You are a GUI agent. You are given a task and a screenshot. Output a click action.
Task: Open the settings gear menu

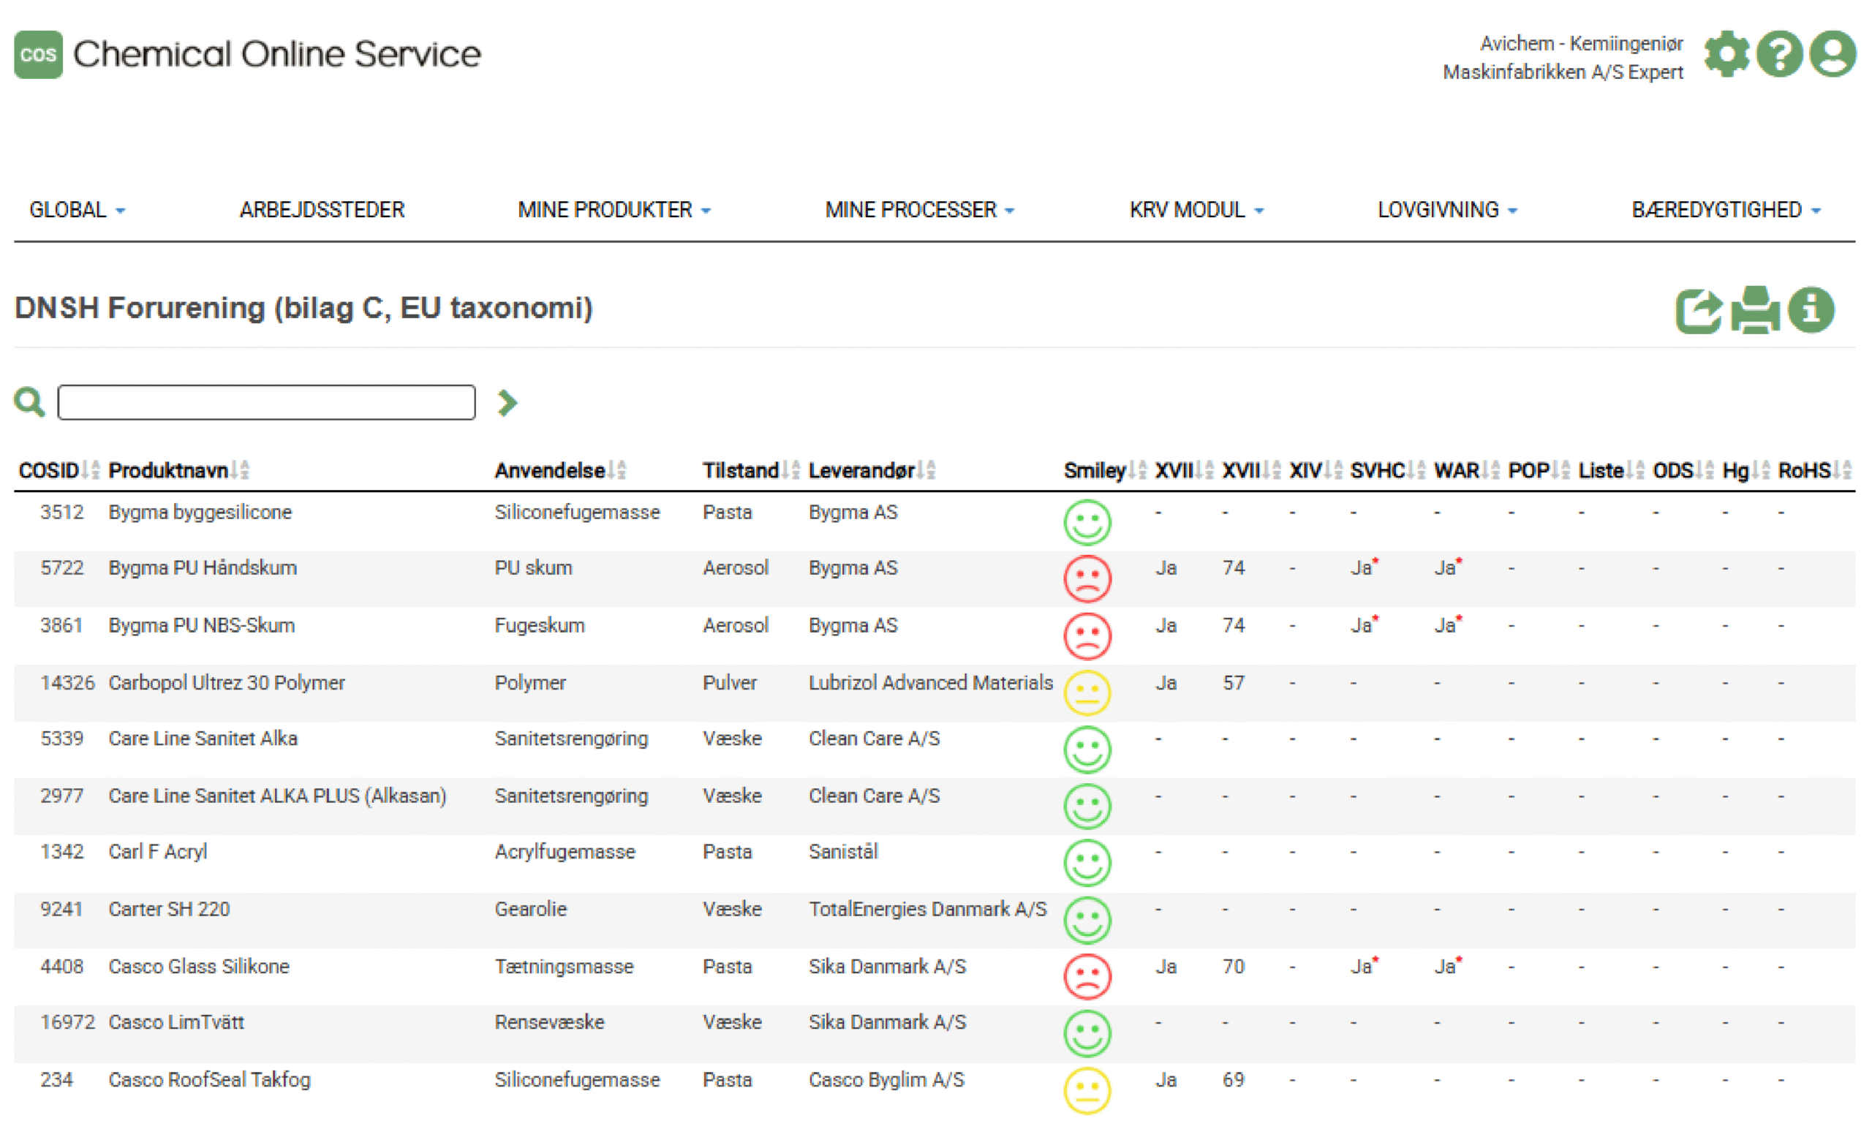(x=1728, y=53)
